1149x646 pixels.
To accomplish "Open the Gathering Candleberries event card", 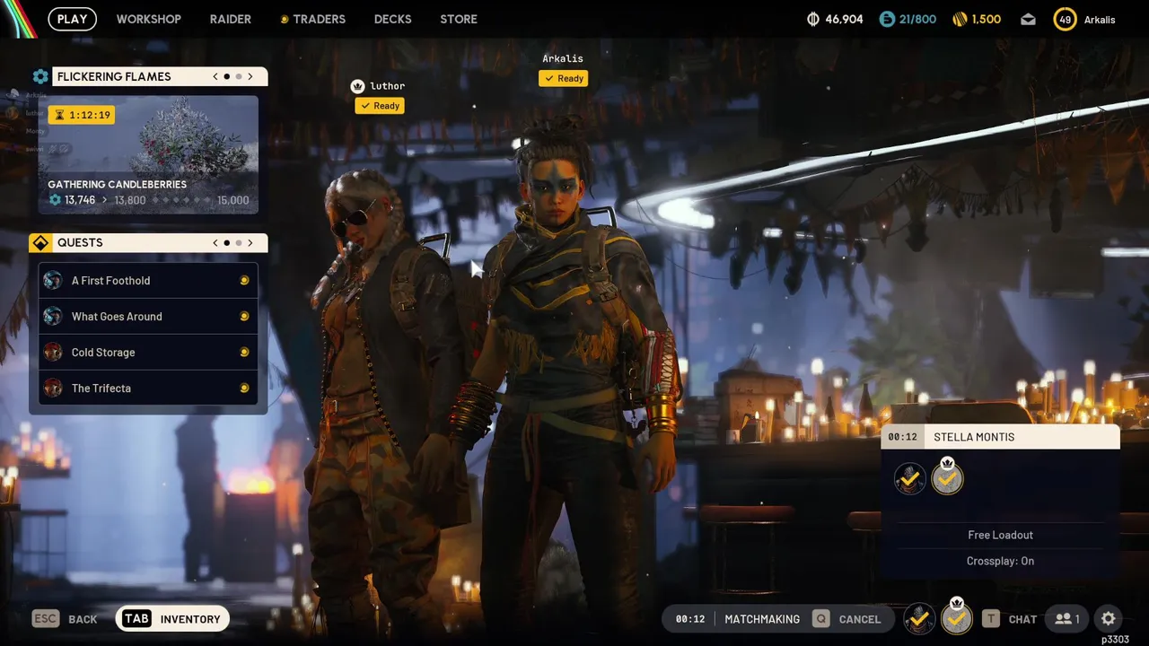I will tap(148, 155).
